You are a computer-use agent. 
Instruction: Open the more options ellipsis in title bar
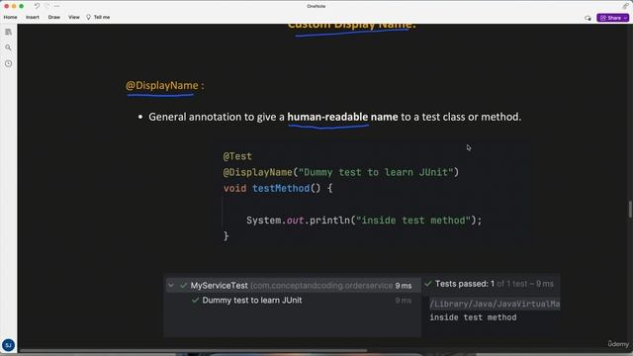[x=57, y=6]
